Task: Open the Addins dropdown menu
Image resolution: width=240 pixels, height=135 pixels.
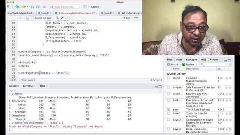Action: [x=96, y=7]
